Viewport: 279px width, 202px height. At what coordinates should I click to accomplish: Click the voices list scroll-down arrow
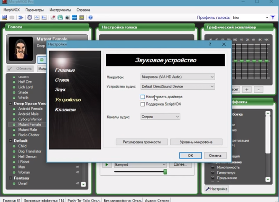point(83,184)
